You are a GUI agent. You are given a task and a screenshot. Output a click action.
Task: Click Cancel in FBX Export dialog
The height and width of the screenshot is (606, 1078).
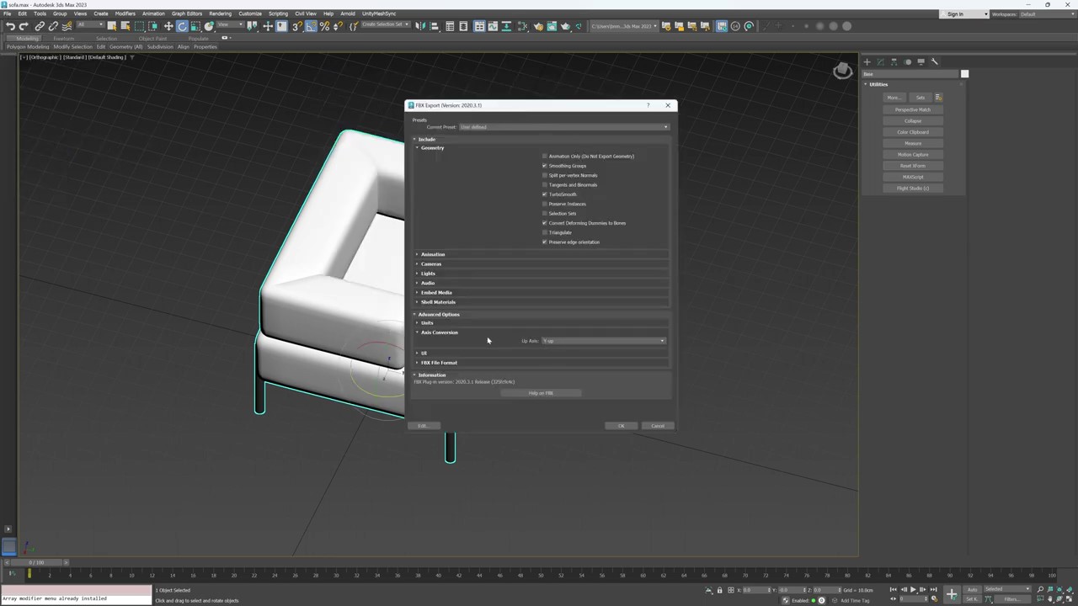(658, 426)
